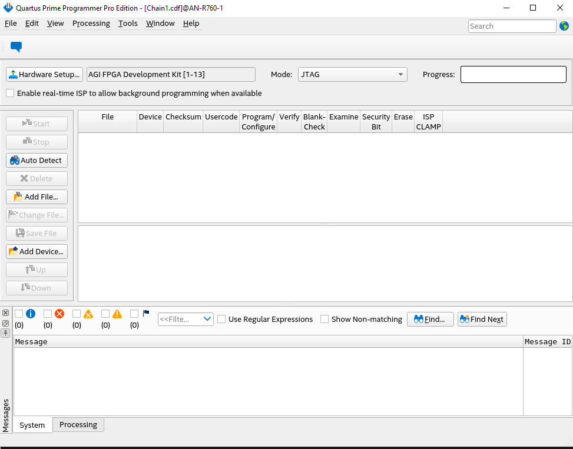Expand the message filter dropdown
This screenshot has width=573, height=449.
pos(207,319)
